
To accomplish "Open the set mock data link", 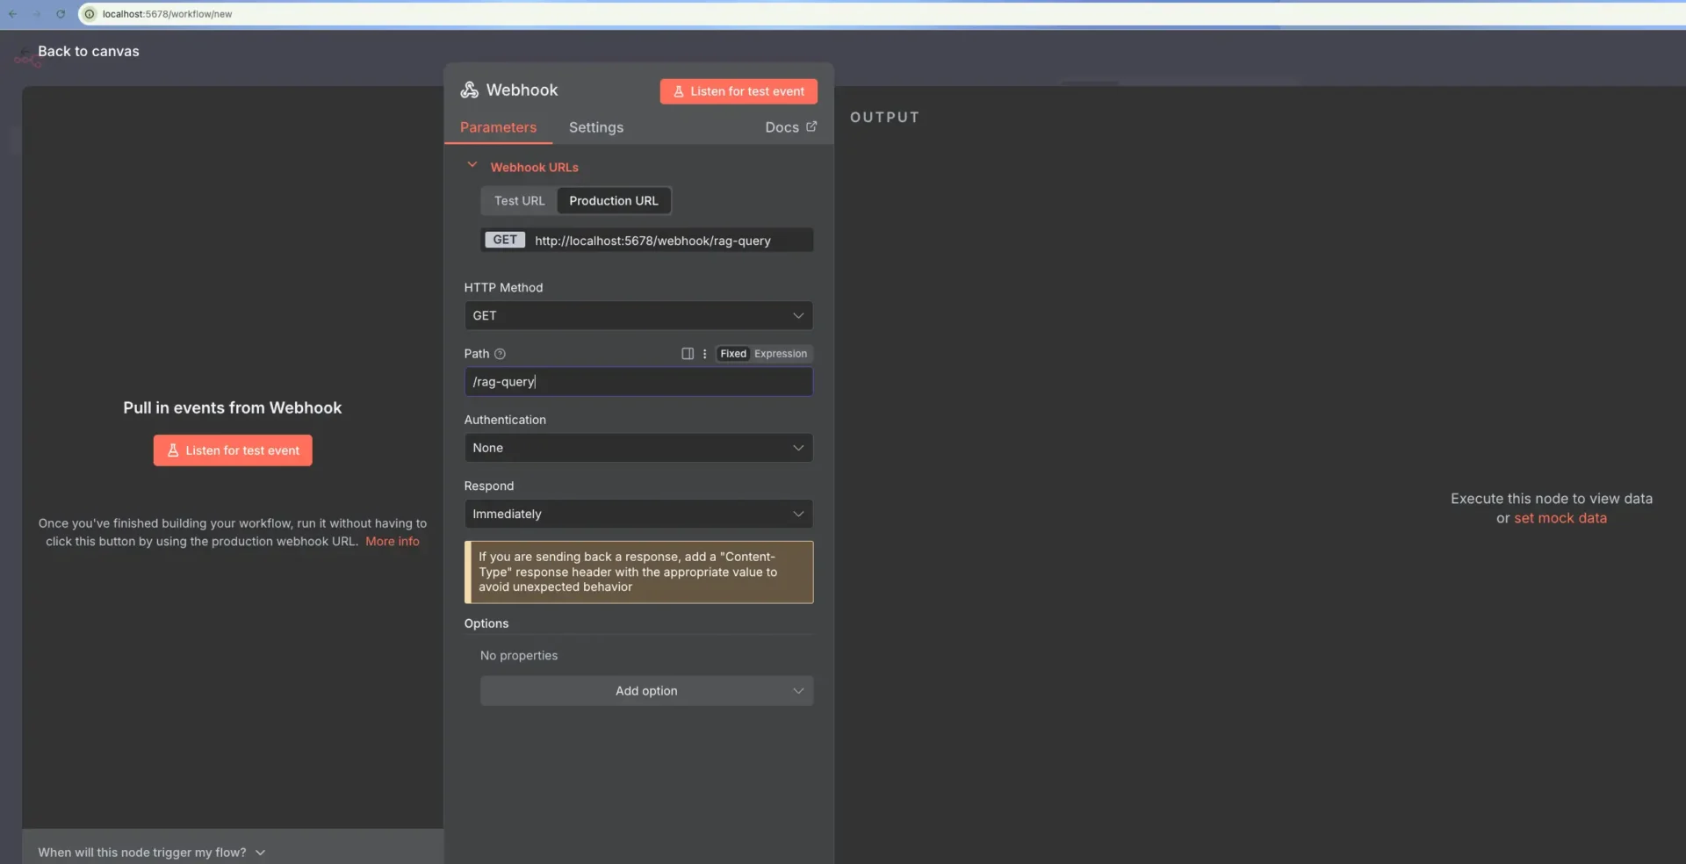I will (x=1560, y=518).
